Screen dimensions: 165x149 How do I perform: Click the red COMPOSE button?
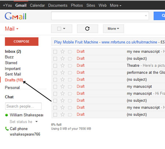click(x=22, y=41)
